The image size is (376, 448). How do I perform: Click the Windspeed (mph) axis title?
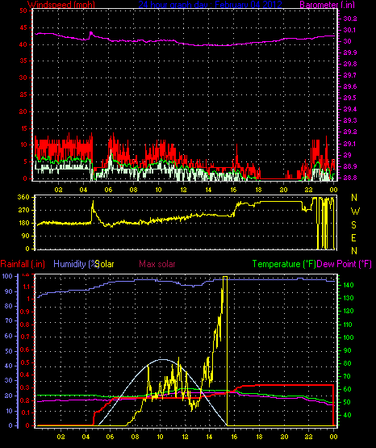(x=61, y=4)
